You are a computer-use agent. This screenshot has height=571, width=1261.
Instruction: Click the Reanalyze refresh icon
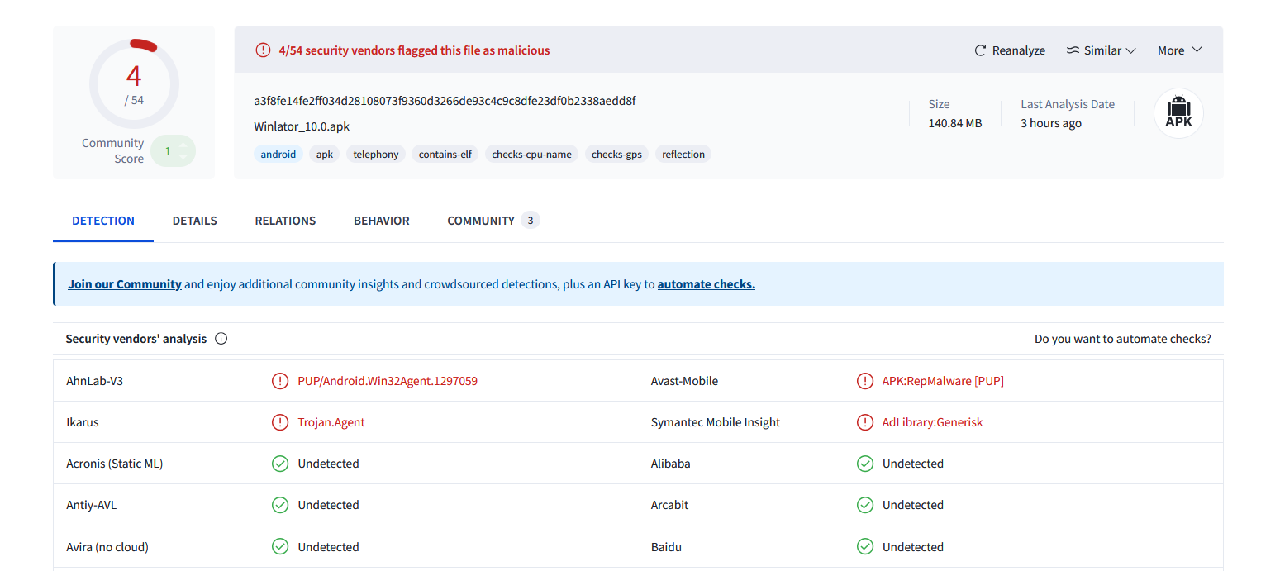pos(980,50)
